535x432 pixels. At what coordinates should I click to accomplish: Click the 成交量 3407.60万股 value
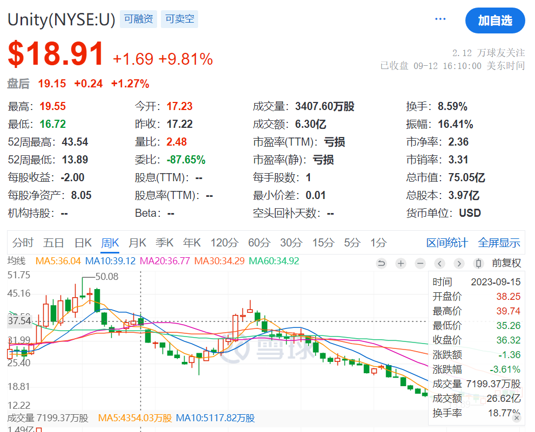pos(325,106)
